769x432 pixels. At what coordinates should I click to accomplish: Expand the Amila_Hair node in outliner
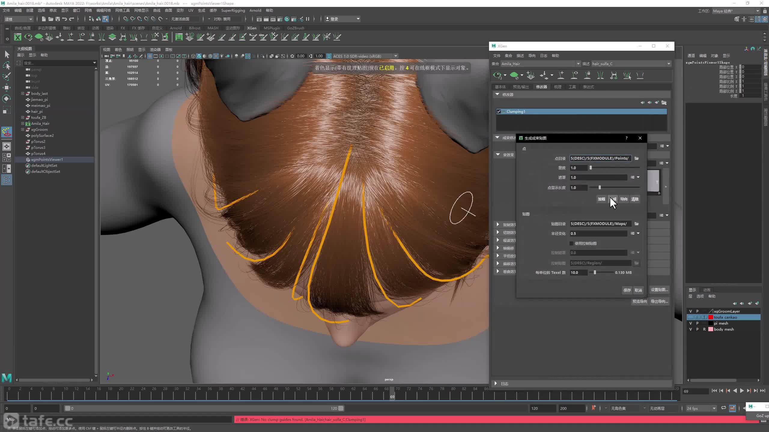pyautogui.click(x=23, y=123)
